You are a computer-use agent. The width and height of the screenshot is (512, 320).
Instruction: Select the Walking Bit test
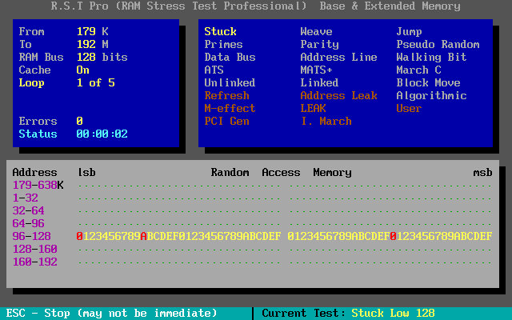[x=431, y=57]
